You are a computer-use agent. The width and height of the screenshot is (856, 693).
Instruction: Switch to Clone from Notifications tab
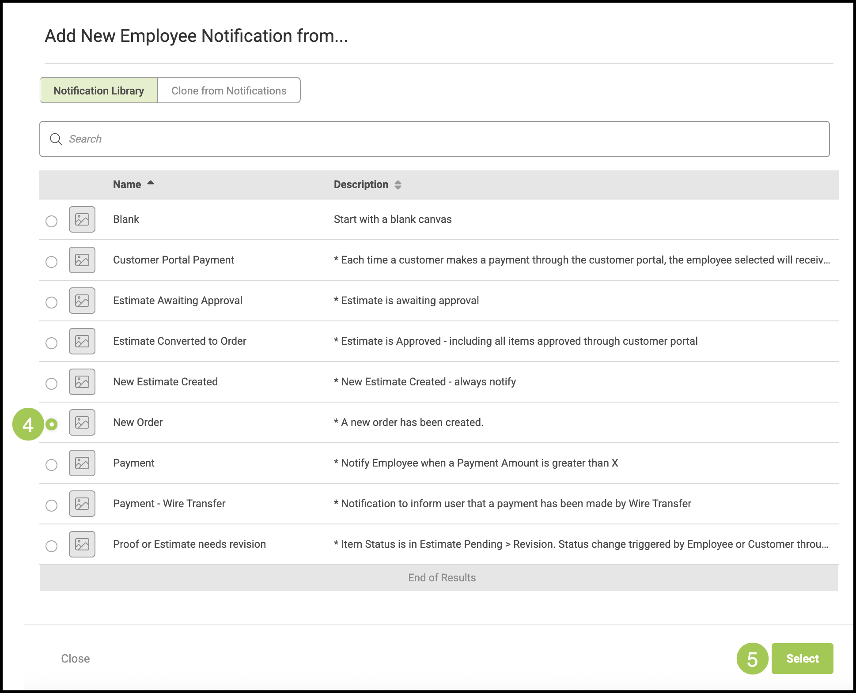coord(229,90)
